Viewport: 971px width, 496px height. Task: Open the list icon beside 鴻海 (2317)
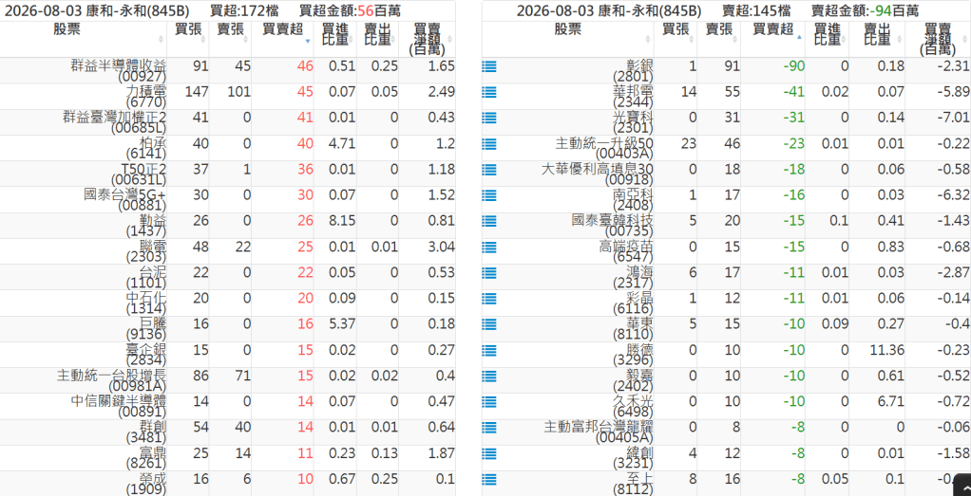[489, 273]
